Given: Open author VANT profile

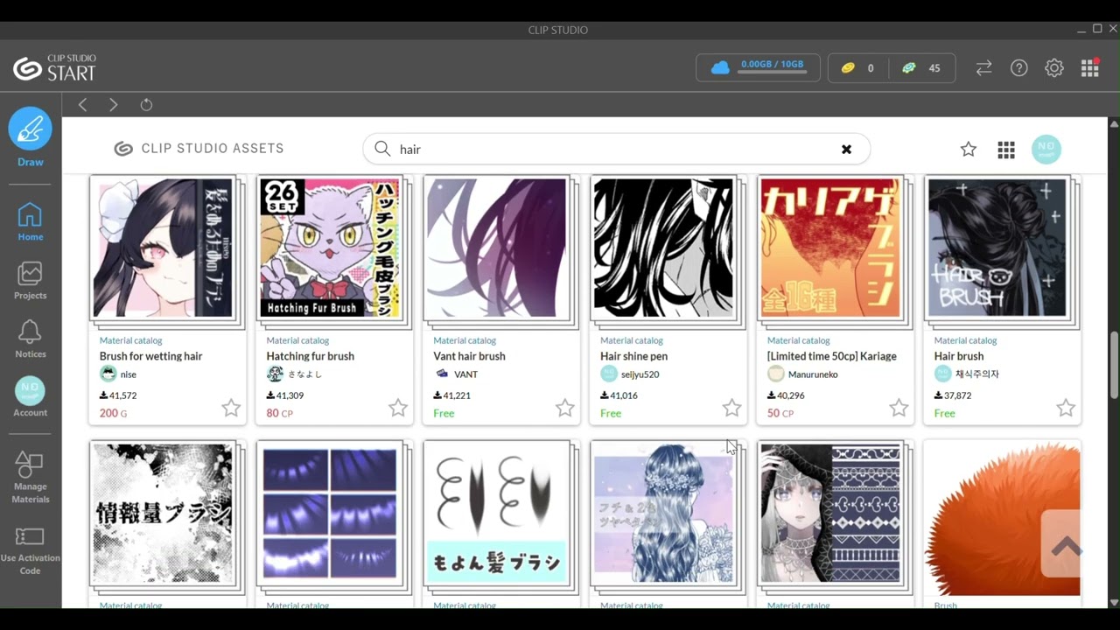Looking at the screenshot, I should 455,374.
